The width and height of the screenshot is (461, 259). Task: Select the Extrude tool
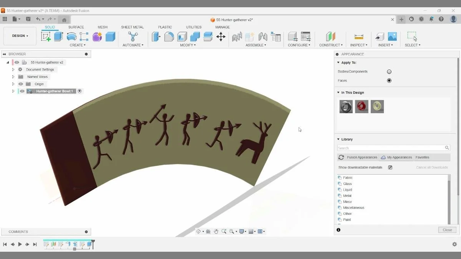point(58,36)
